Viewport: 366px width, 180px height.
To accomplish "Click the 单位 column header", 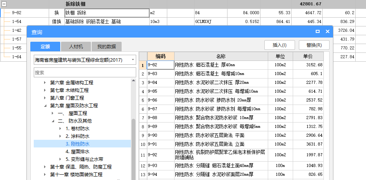I will [280, 56].
